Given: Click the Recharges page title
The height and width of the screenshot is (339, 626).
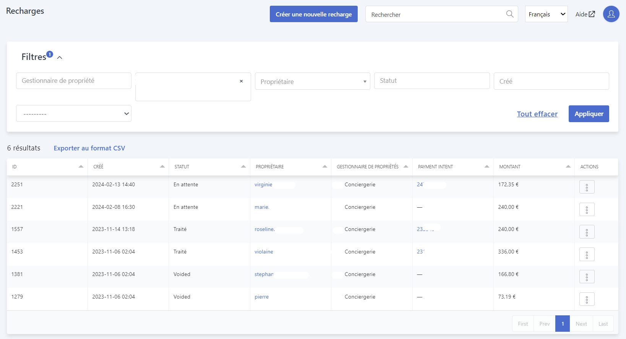Looking at the screenshot, I should point(25,11).
